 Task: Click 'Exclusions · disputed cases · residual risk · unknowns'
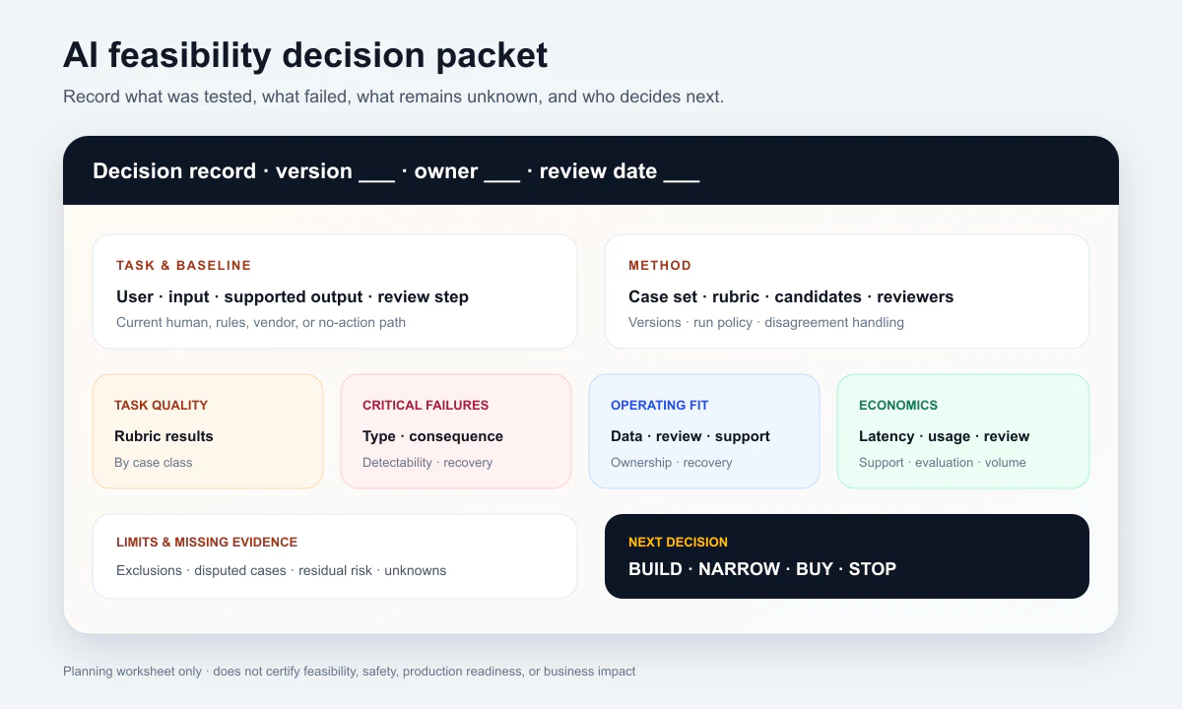pyautogui.click(x=281, y=570)
